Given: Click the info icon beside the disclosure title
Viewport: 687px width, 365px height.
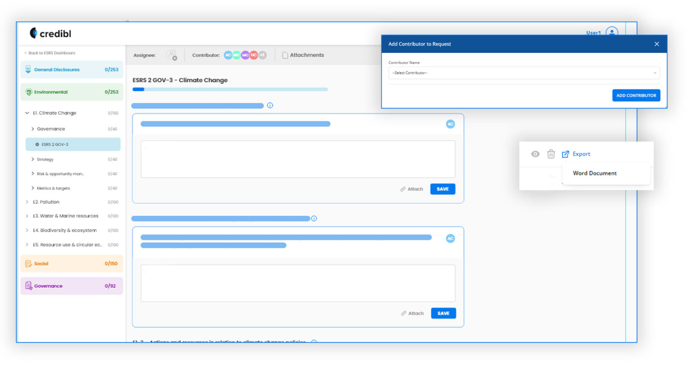Looking at the screenshot, I should [270, 105].
